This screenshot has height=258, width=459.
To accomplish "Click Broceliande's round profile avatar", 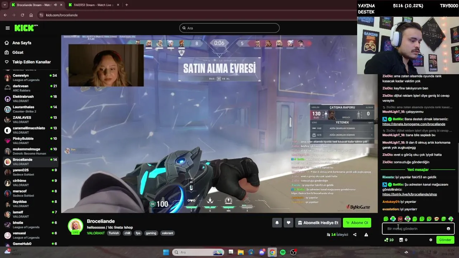I will (x=75, y=226).
